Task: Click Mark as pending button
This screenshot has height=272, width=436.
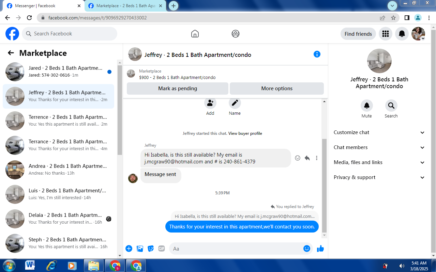Action: 178,89
